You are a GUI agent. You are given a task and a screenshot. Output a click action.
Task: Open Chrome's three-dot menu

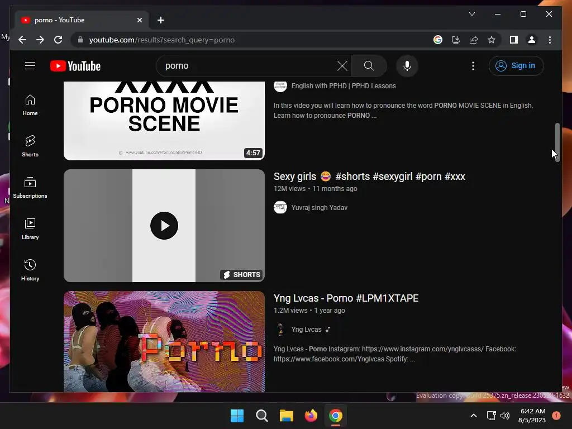tap(550, 40)
